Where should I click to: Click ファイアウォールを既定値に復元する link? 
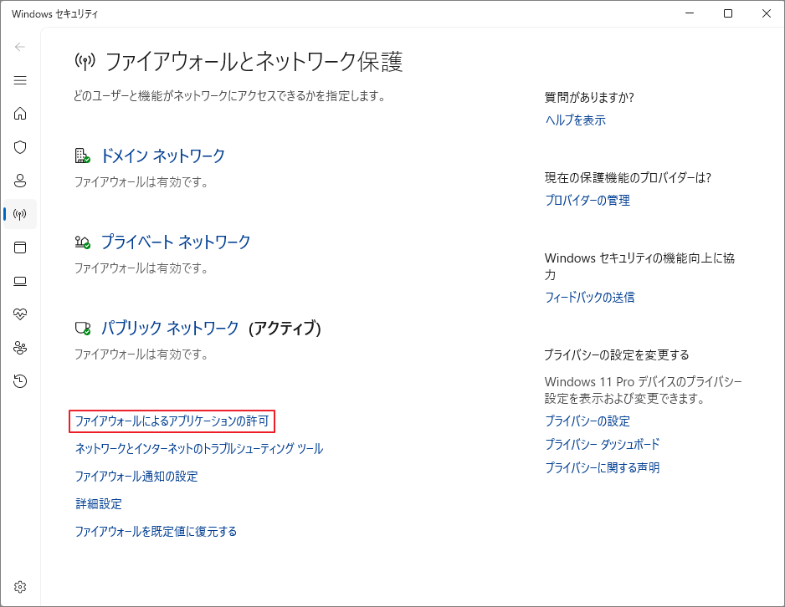tap(156, 531)
